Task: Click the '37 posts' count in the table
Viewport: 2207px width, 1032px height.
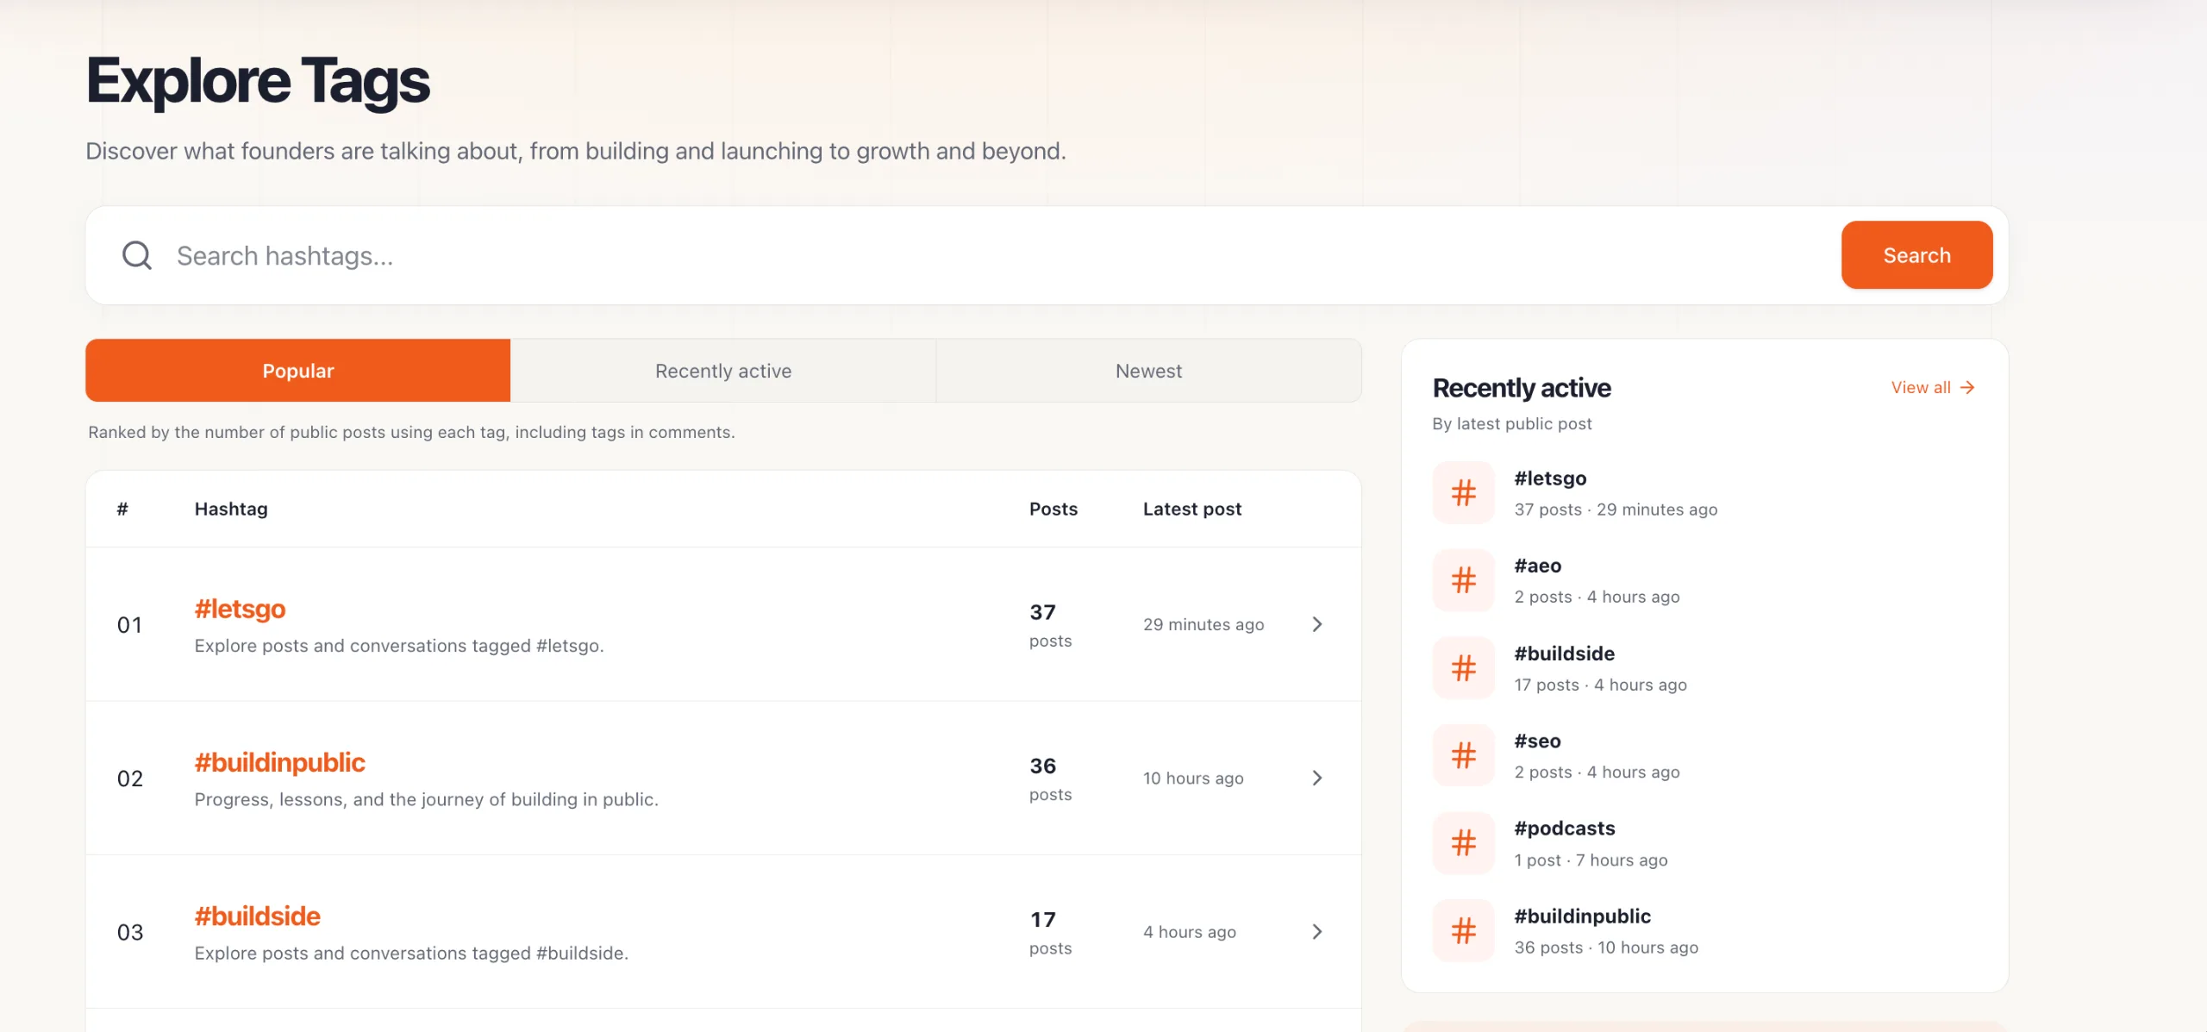Action: pyautogui.click(x=1050, y=625)
